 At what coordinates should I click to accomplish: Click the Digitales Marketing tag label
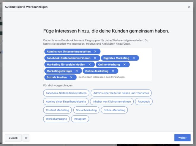116,58
